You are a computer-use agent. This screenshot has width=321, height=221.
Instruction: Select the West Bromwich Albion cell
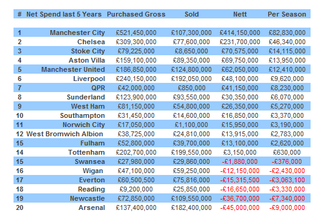click(x=64, y=134)
